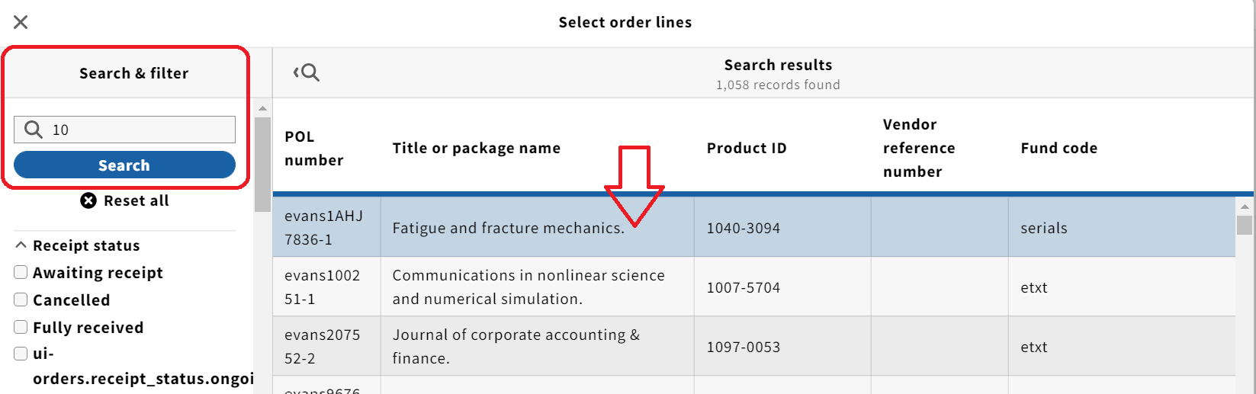Check the Awaiting receipt checkbox

21,272
